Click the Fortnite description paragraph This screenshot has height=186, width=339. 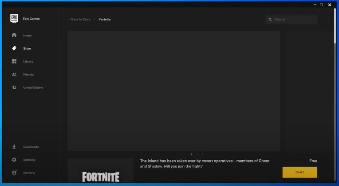pyautogui.click(x=205, y=164)
